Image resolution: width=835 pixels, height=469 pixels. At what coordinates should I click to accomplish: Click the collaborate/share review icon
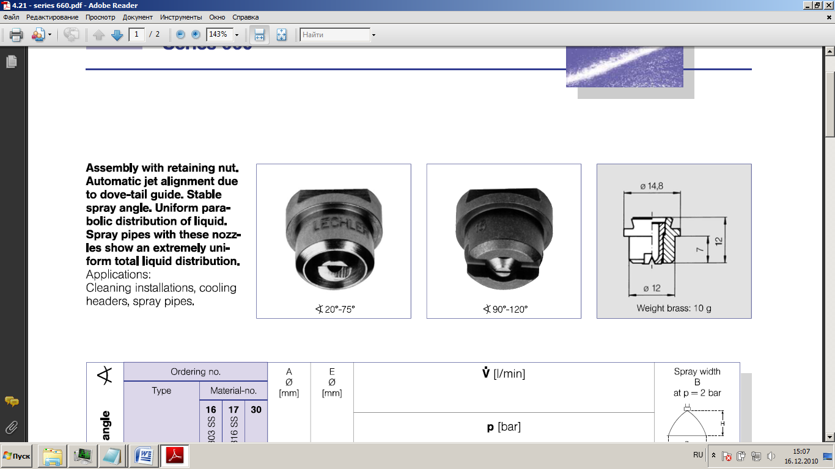pyautogui.click(x=39, y=35)
